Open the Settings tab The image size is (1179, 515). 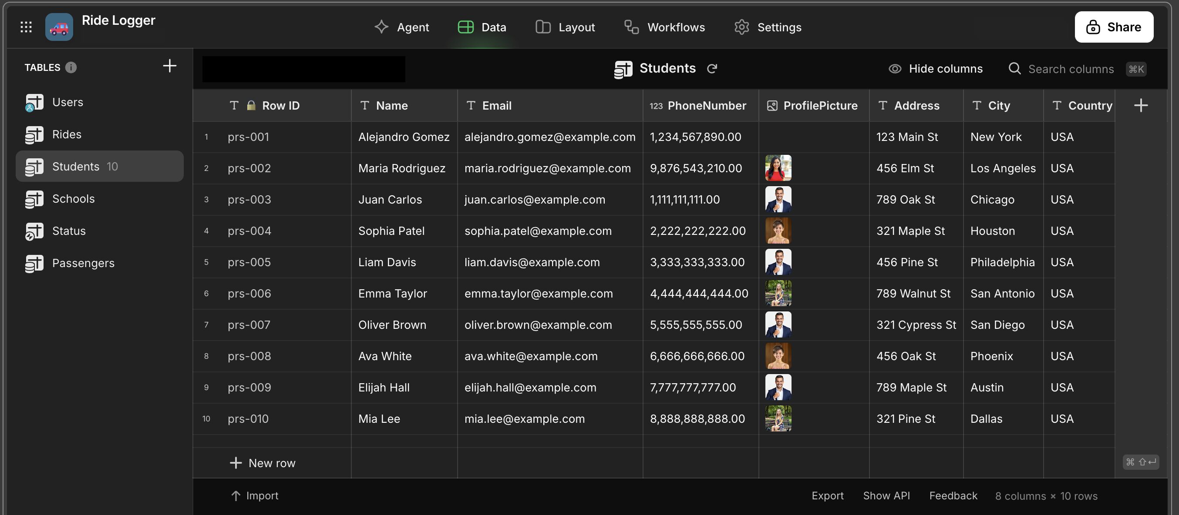pos(768,27)
